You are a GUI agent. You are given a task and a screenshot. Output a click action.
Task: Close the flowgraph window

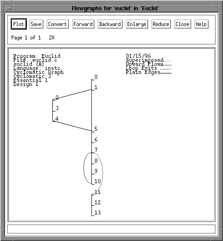click(182, 24)
